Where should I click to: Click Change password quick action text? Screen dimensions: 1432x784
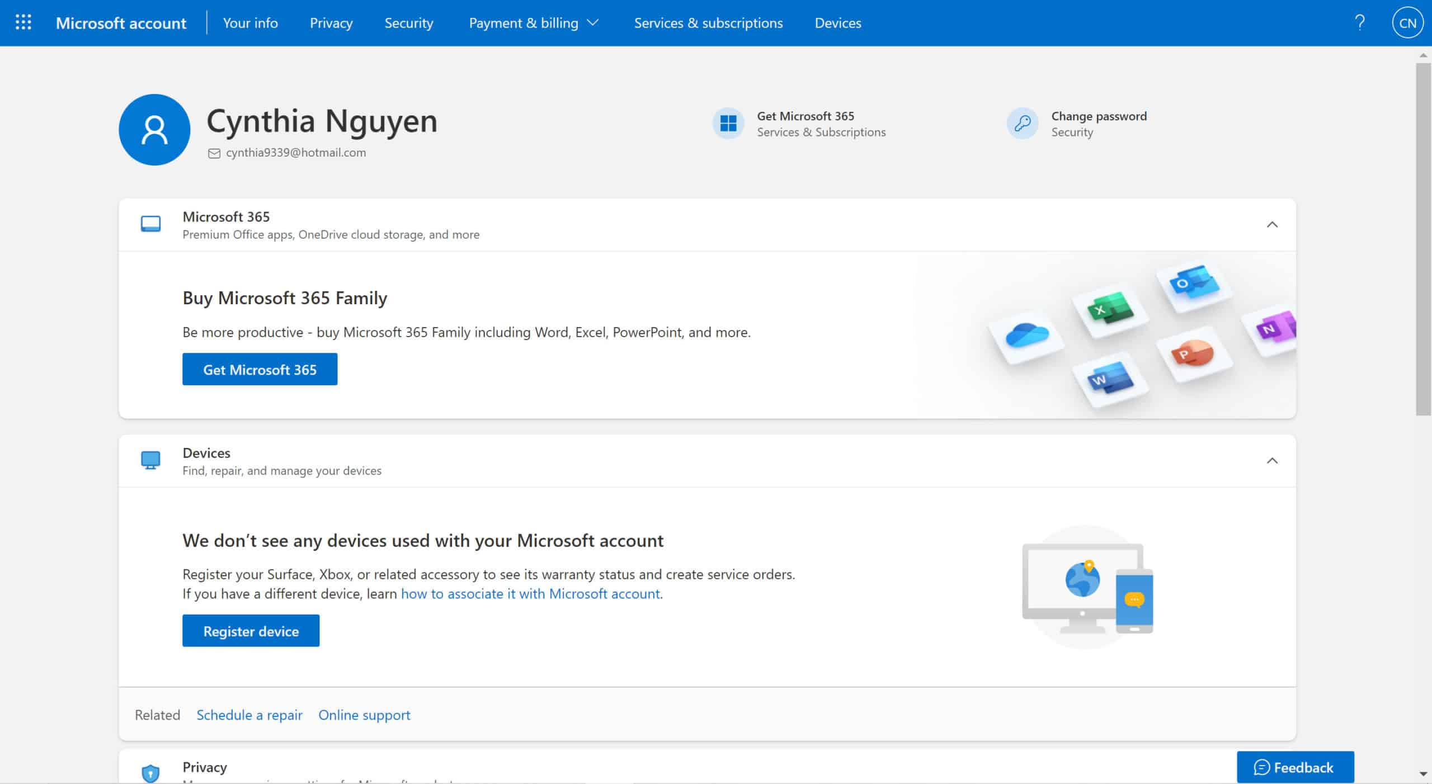click(x=1099, y=116)
